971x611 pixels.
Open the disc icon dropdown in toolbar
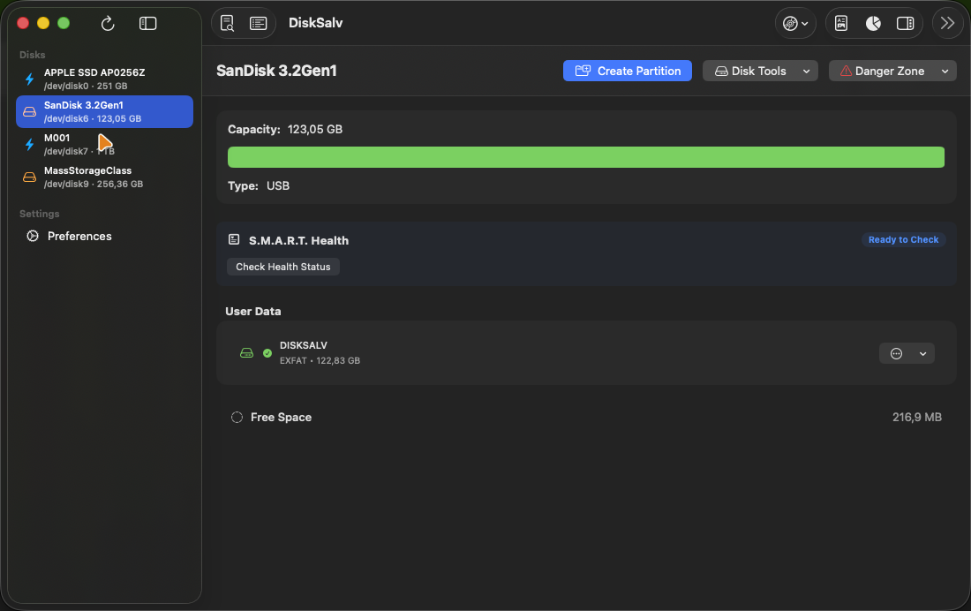(795, 24)
